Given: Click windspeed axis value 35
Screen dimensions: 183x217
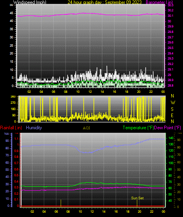Looking at the screenshot, I should 11,29.
